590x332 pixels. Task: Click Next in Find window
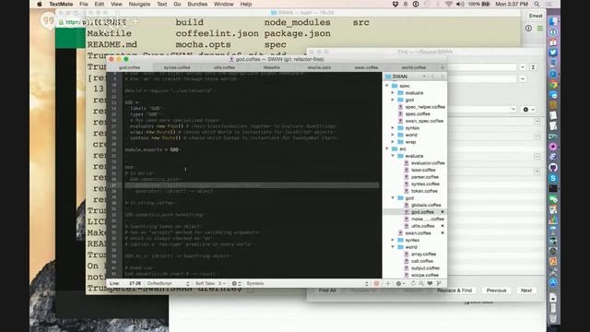(x=526, y=290)
